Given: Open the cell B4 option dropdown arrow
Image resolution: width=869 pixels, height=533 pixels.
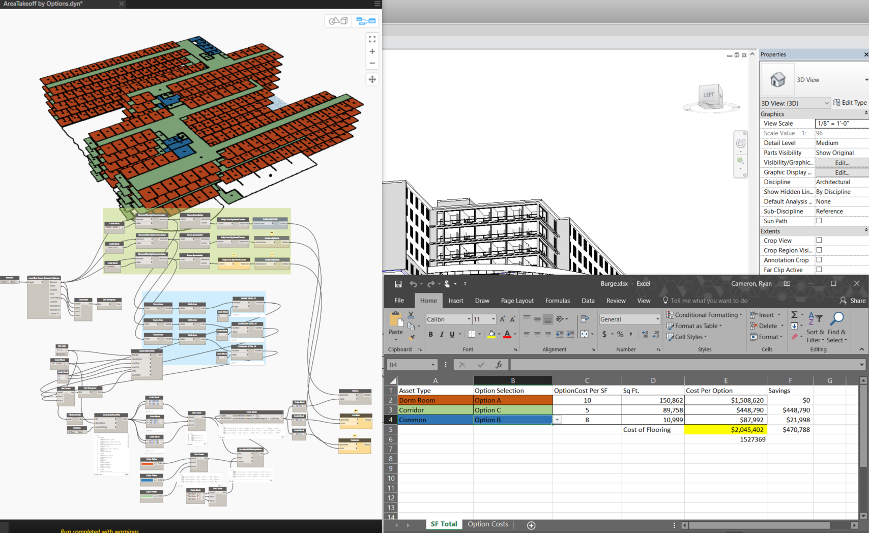Looking at the screenshot, I should click(x=558, y=420).
